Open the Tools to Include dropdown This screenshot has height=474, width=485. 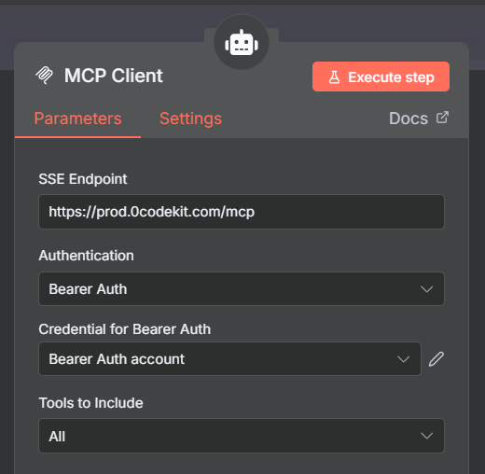tap(242, 436)
